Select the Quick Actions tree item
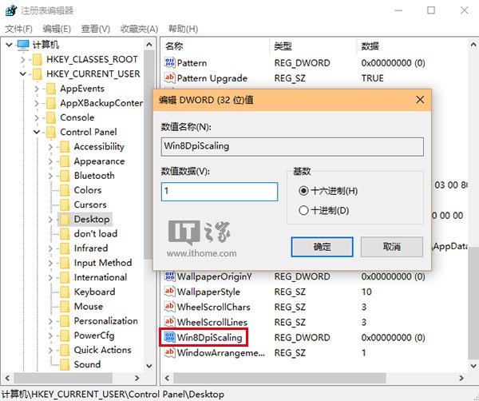Viewport: 479px width, 401px height. (103, 350)
